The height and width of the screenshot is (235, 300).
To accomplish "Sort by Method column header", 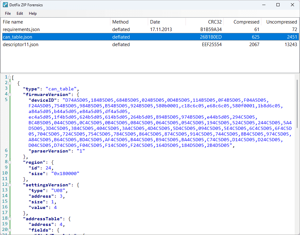I will 129,22.
